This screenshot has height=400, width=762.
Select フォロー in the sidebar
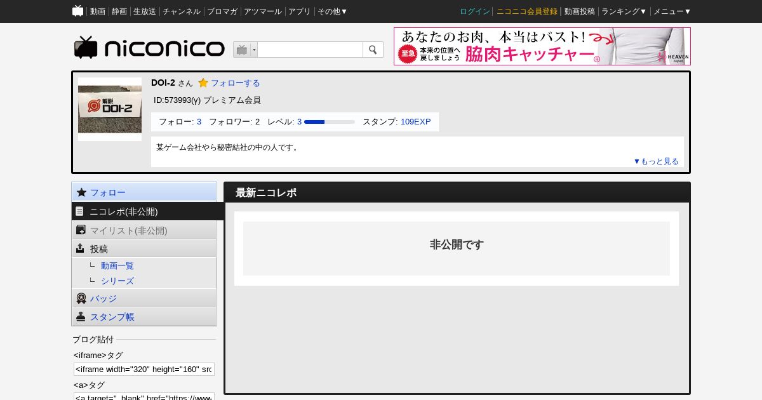[144, 192]
